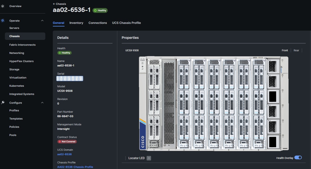Viewport: 311px width, 169px height.
Task: Click the back arrow beside Chassis breadcrumb
Action: tap(54, 4)
